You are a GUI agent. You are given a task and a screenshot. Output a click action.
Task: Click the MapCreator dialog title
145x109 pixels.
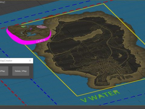click(6, 61)
